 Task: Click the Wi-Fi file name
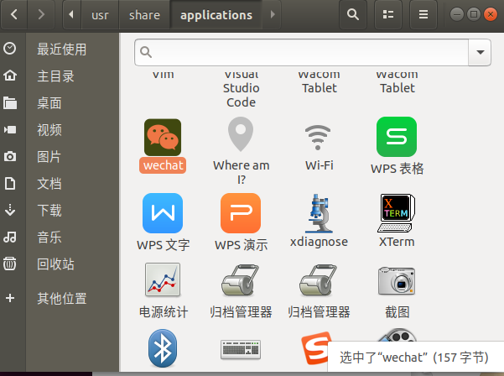click(x=320, y=165)
